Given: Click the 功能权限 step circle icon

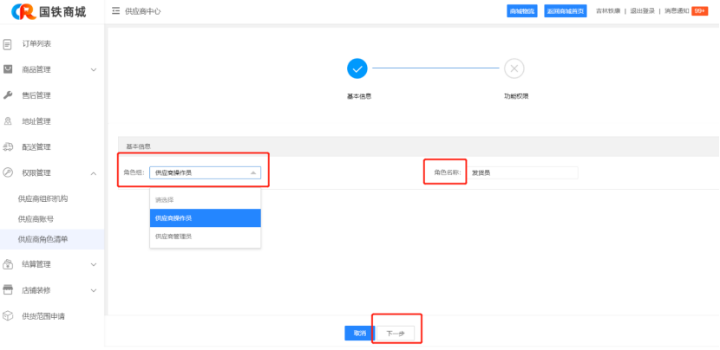Looking at the screenshot, I should coord(514,68).
